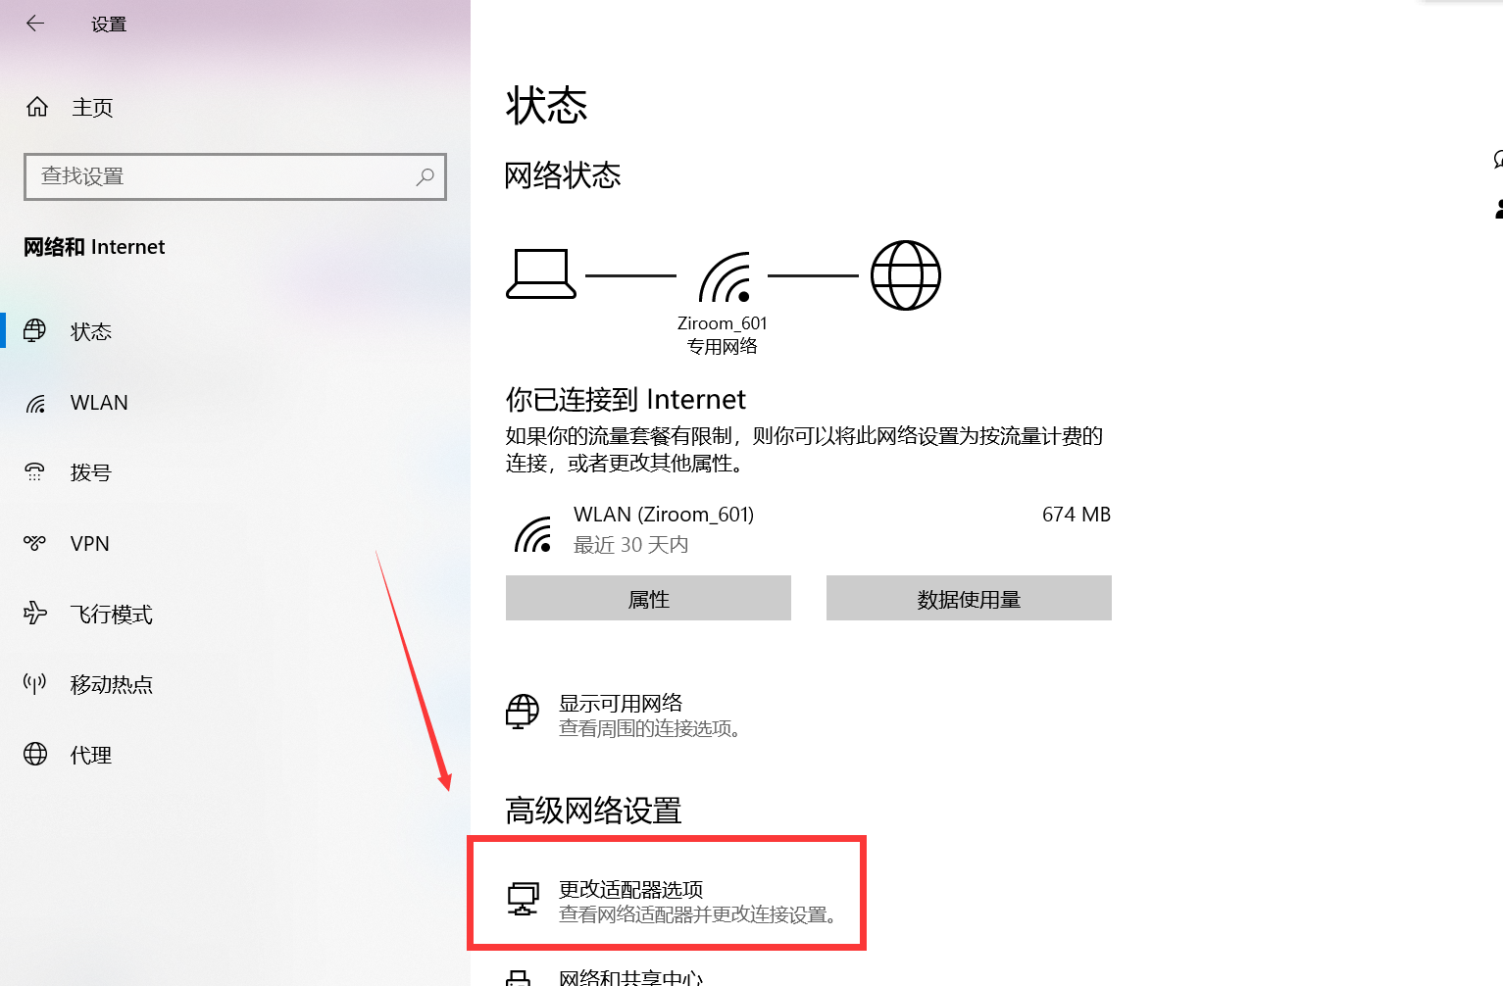Viewport: 1503px width, 986px height.
Task: Open the 主页 home icon
Action: [37, 107]
